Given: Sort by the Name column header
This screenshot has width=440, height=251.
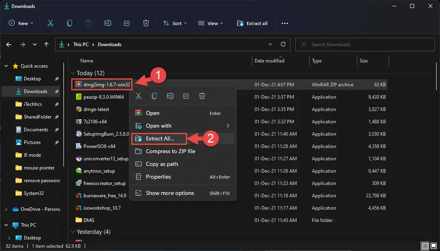Looking at the screenshot, I should (x=87, y=61).
